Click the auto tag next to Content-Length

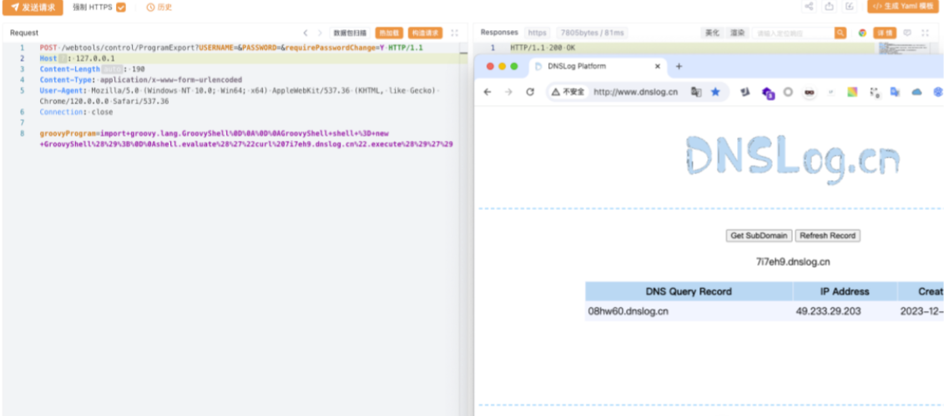click(x=111, y=69)
